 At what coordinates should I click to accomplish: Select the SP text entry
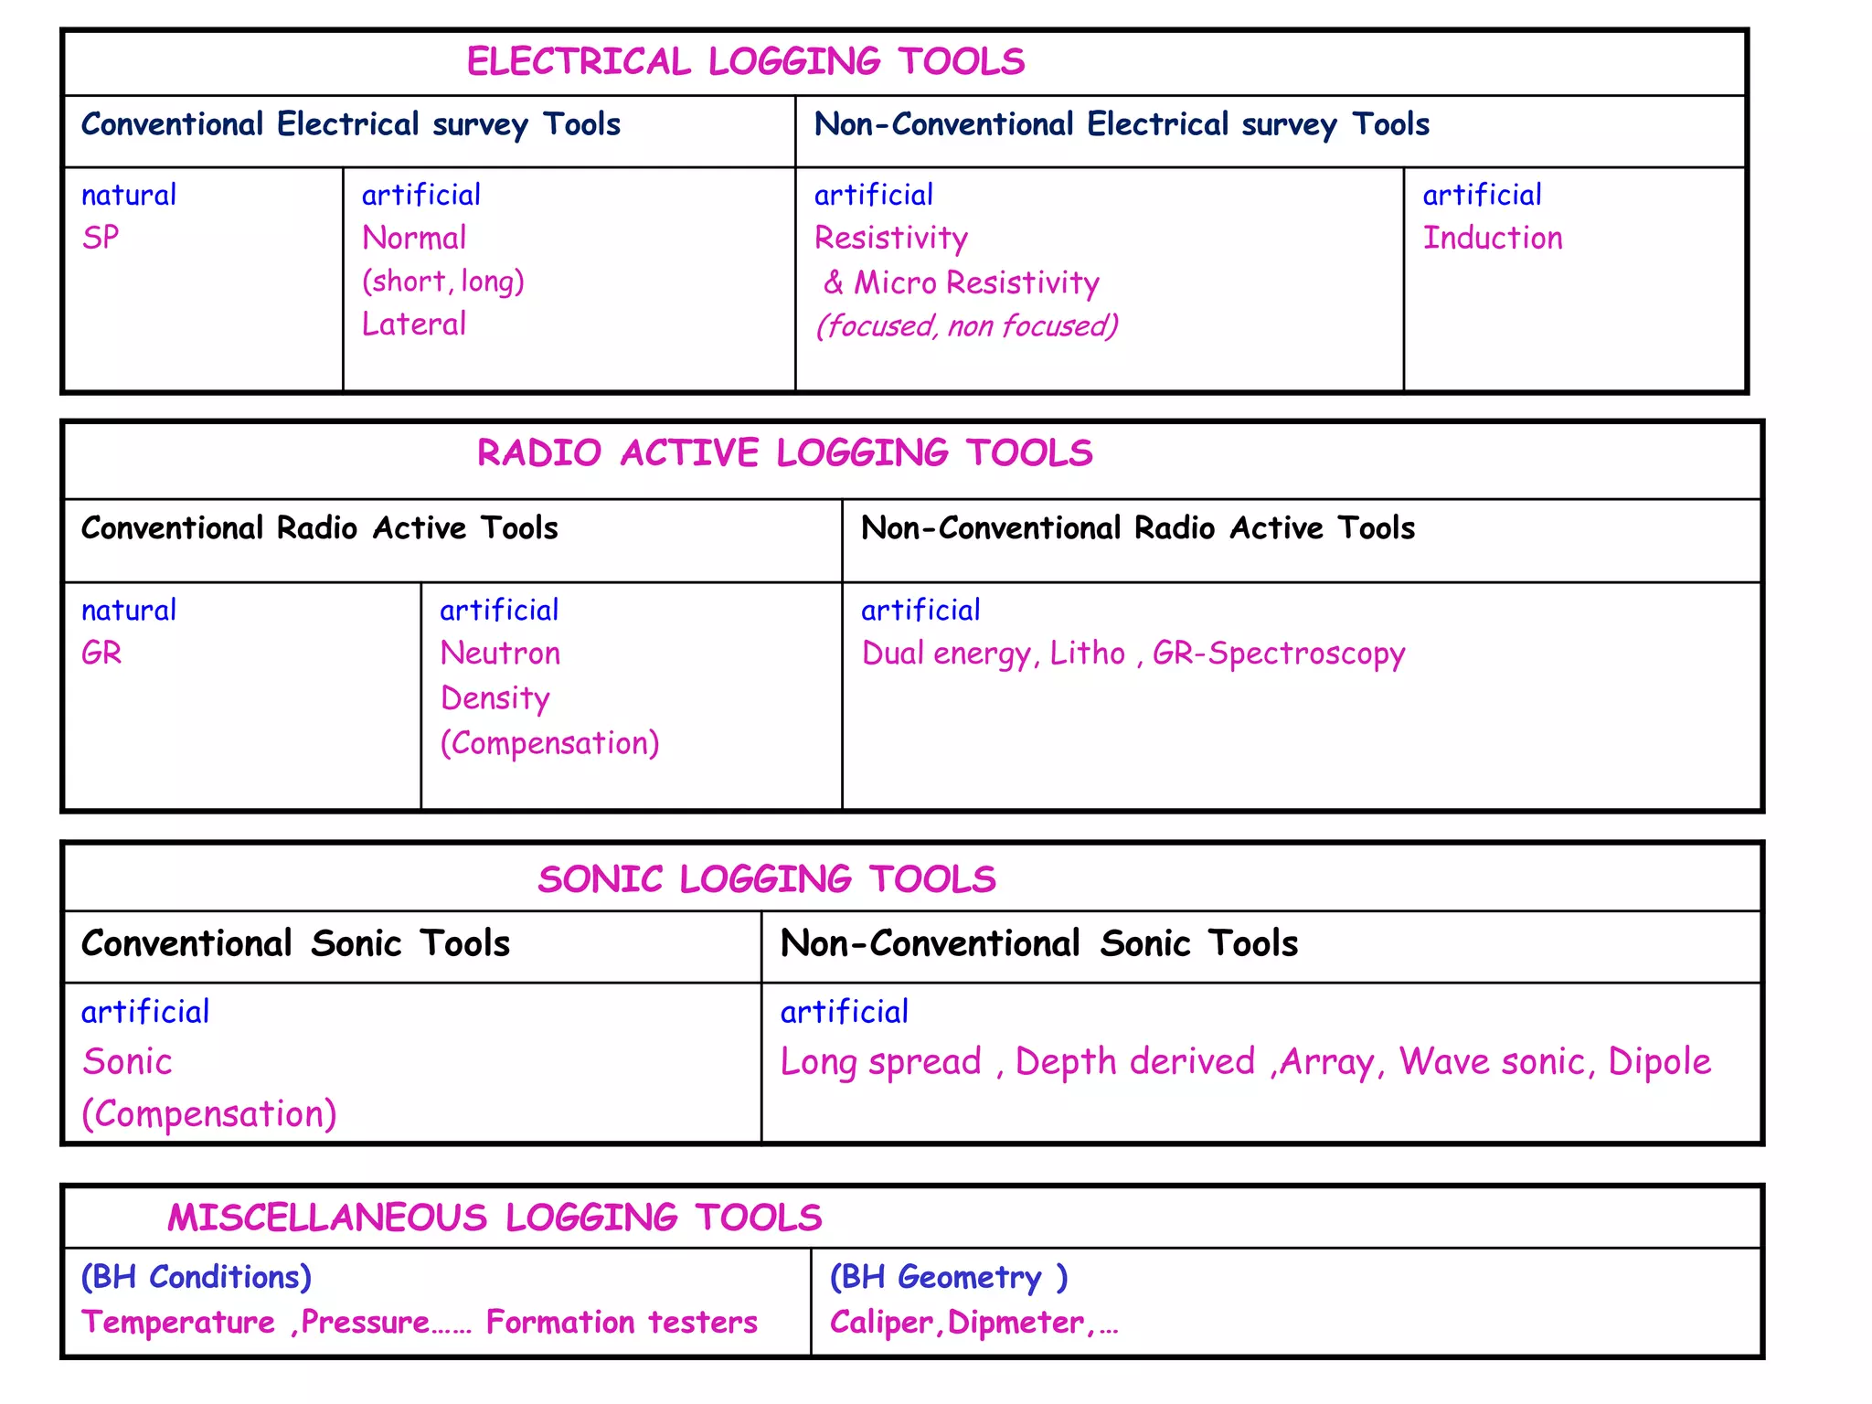(101, 239)
